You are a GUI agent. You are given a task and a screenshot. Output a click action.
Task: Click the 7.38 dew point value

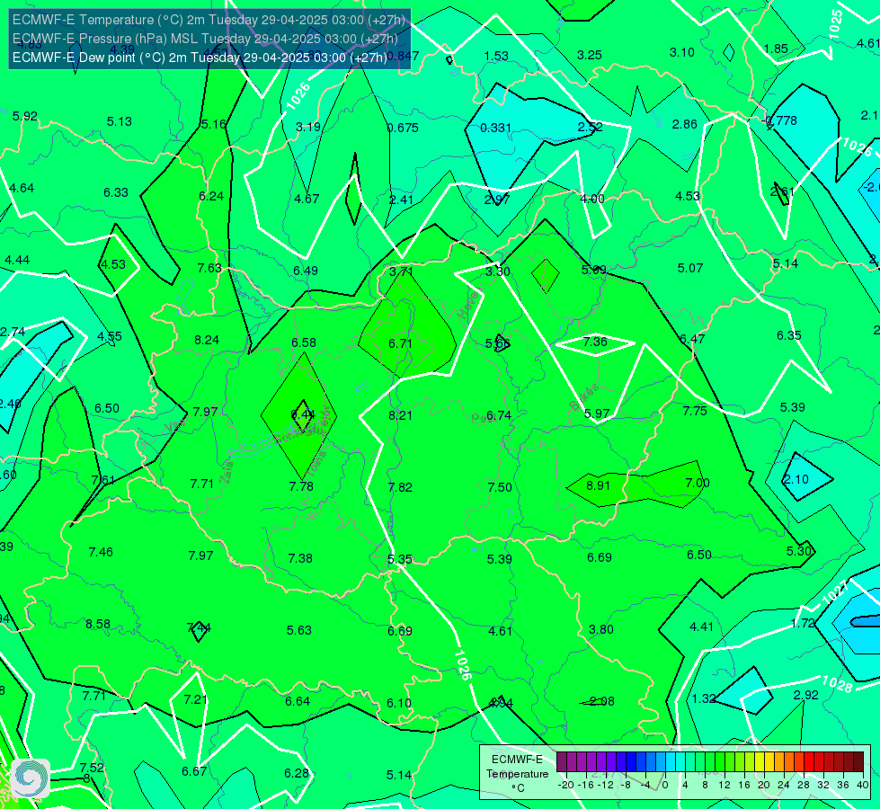(300, 558)
